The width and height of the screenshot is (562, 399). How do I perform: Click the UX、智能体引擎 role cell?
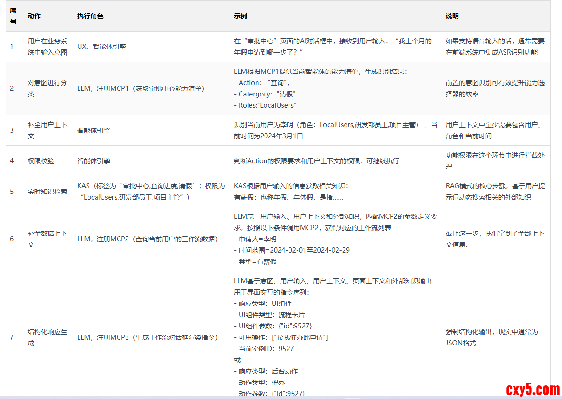[102, 47]
